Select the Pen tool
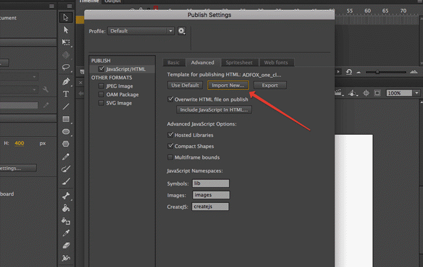The width and height of the screenshot is (423, 267). pos(66,81)
